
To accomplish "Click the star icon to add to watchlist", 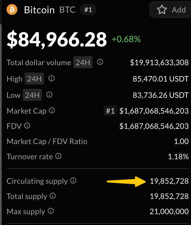I will click(162, 10).
